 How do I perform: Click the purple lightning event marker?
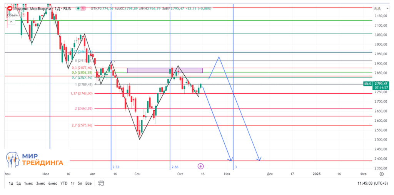(201, 166)
